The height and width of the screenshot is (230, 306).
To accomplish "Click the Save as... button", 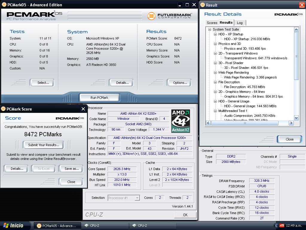I will tap(71, 169).
